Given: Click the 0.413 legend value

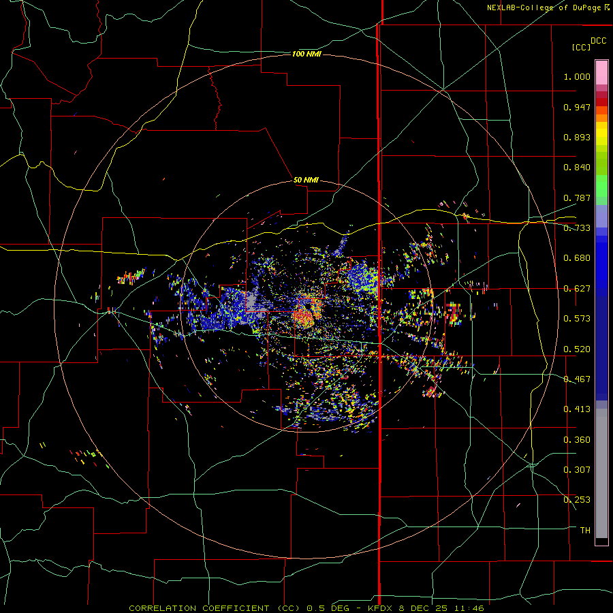Looking at the screenshot, I should pos(577,409).
